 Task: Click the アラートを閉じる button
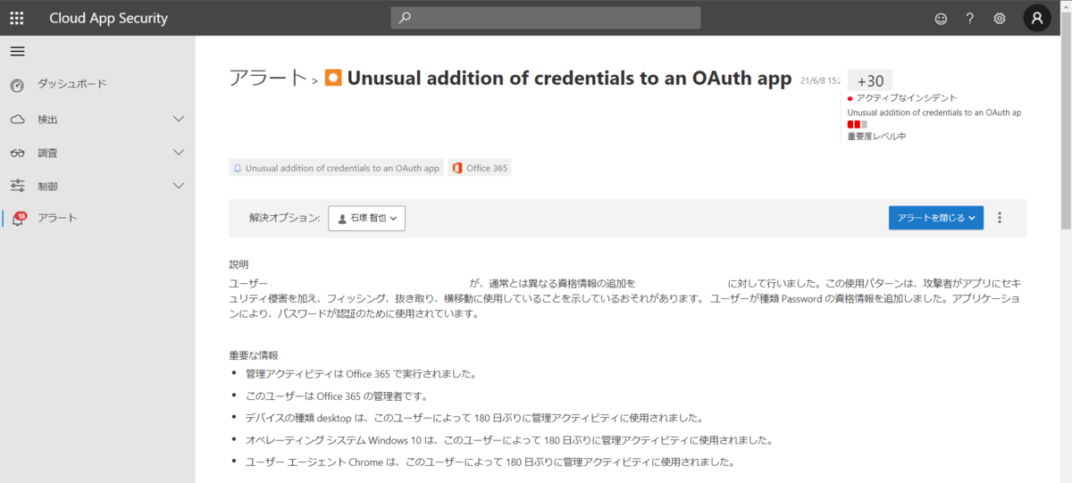click(936, 217)
